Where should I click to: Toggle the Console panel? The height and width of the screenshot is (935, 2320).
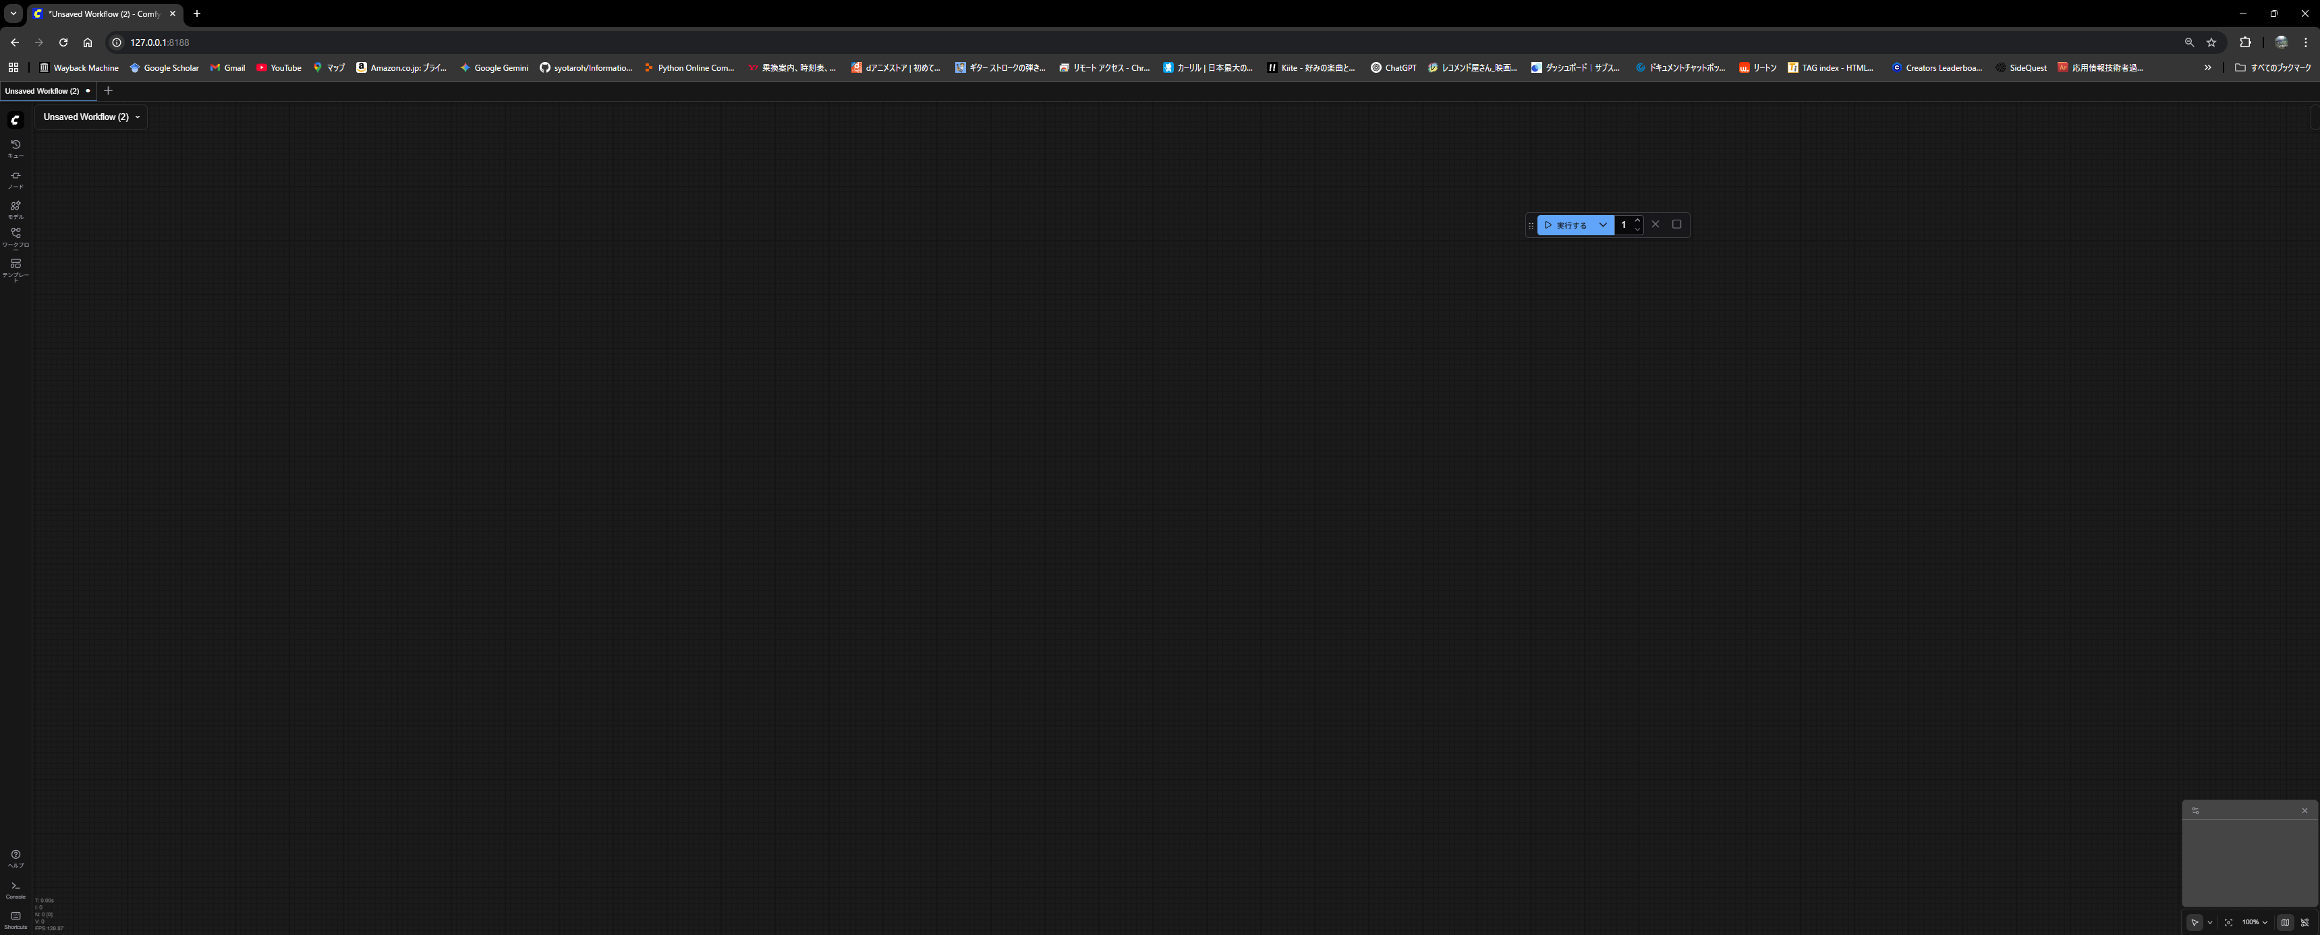(x=16, y=888)
